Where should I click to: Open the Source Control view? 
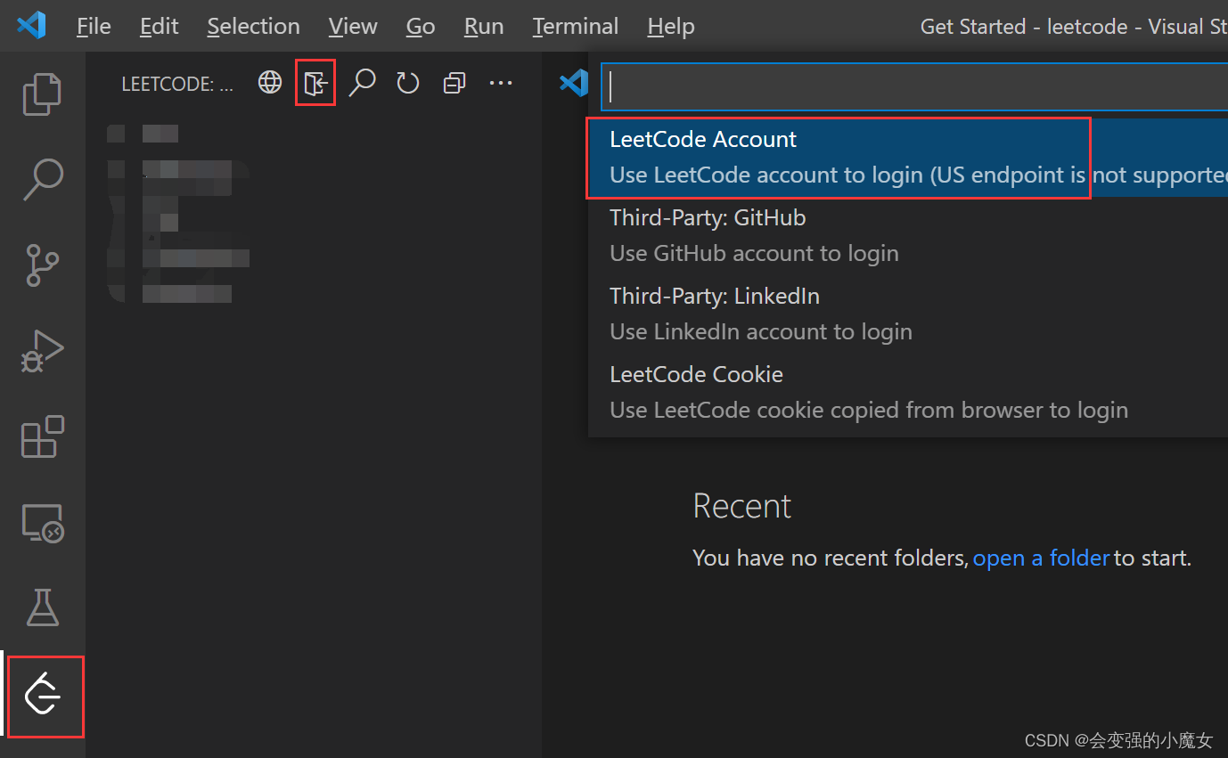click(x=42, y=265)
